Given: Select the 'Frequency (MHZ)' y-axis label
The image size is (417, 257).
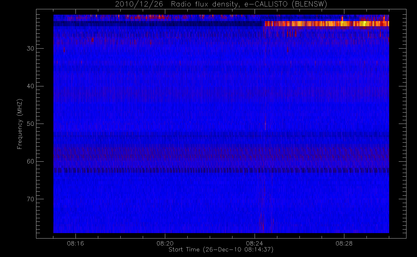Looking at the screenshot, I should tap(20, 124).
